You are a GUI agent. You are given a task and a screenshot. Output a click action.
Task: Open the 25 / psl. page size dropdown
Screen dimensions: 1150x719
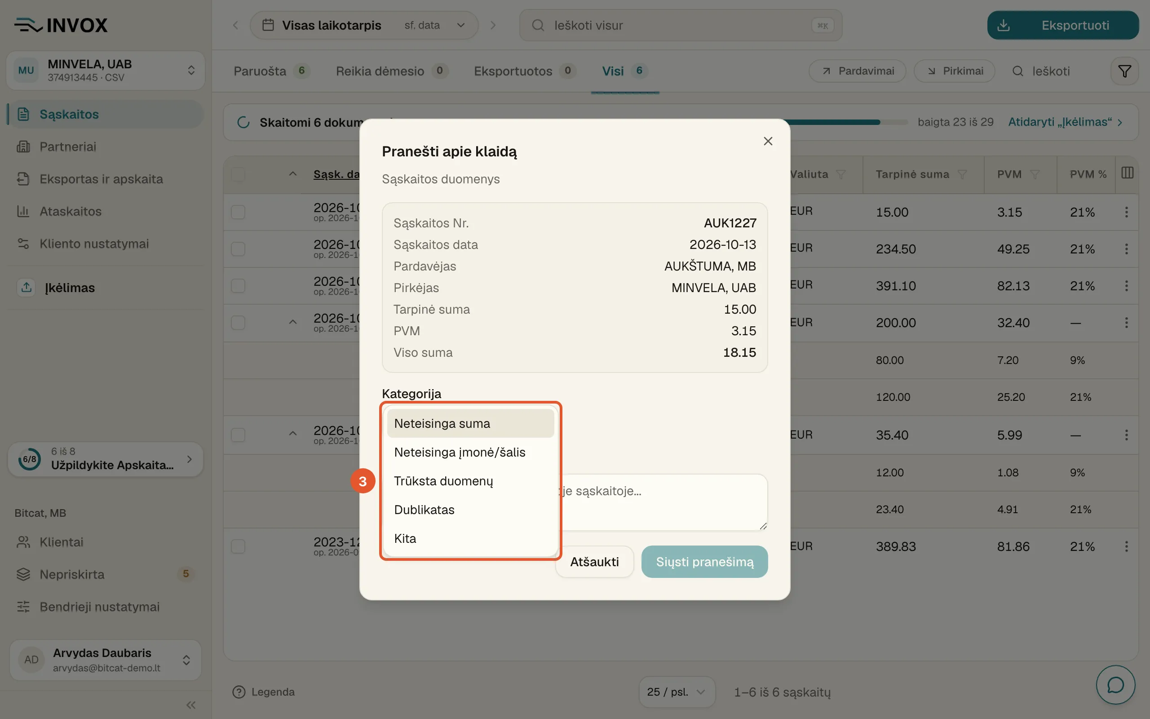677,692
